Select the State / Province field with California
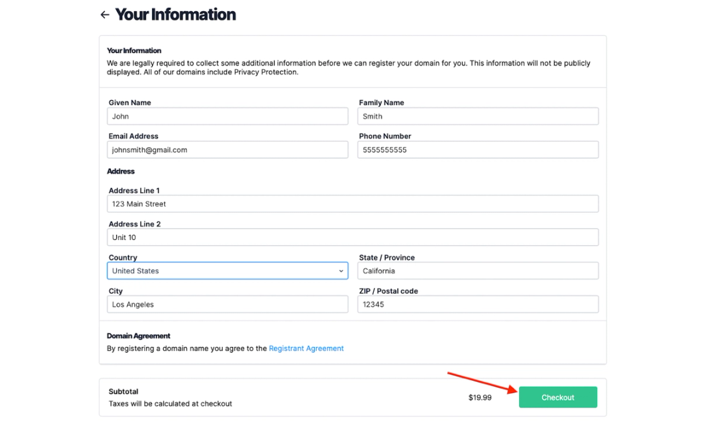Image resolution: width=701 pixels, height=434 pixels. coord(478,271)
